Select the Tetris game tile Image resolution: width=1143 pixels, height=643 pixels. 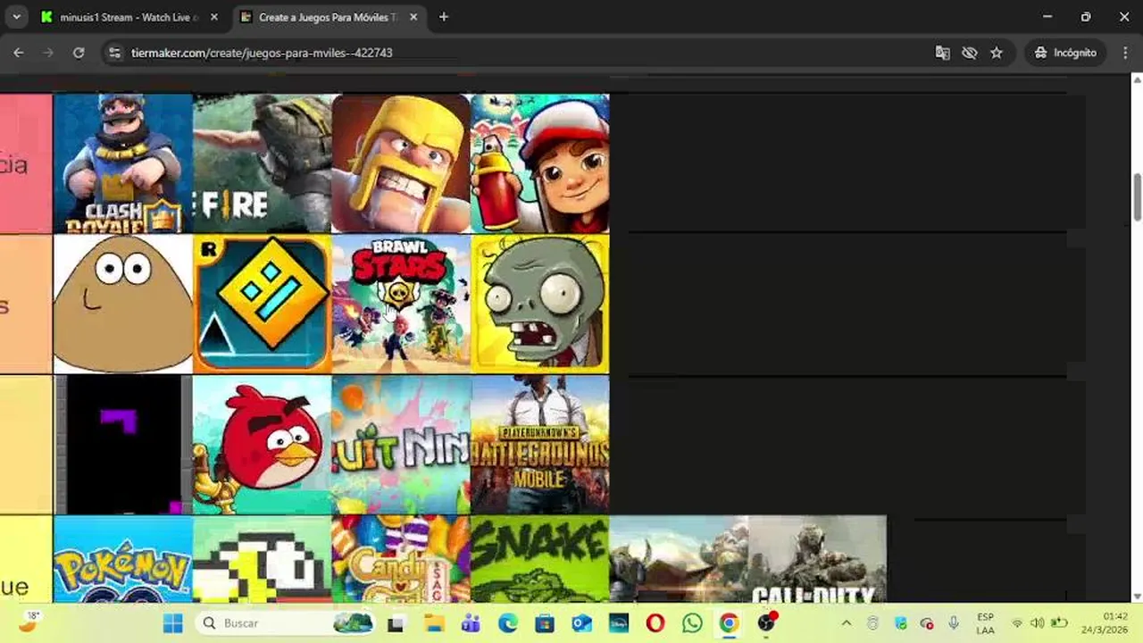123,445
